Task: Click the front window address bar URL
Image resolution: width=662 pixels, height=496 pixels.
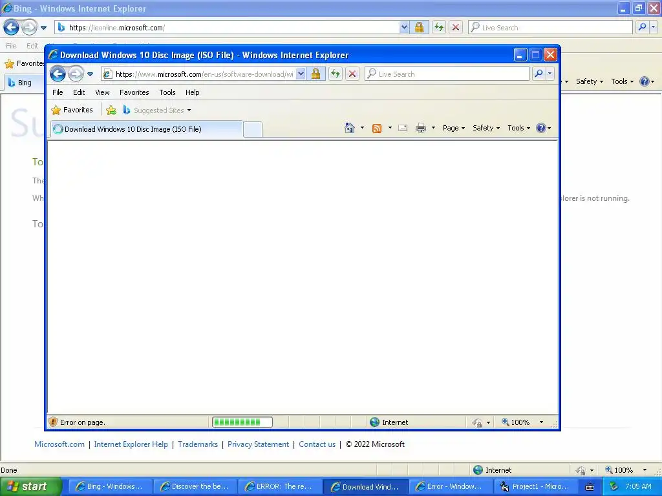Action: 204,74
